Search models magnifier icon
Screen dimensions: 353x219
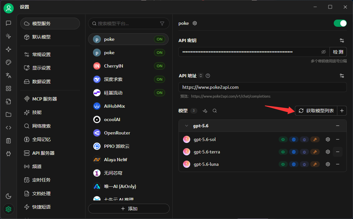coord(215,111)
